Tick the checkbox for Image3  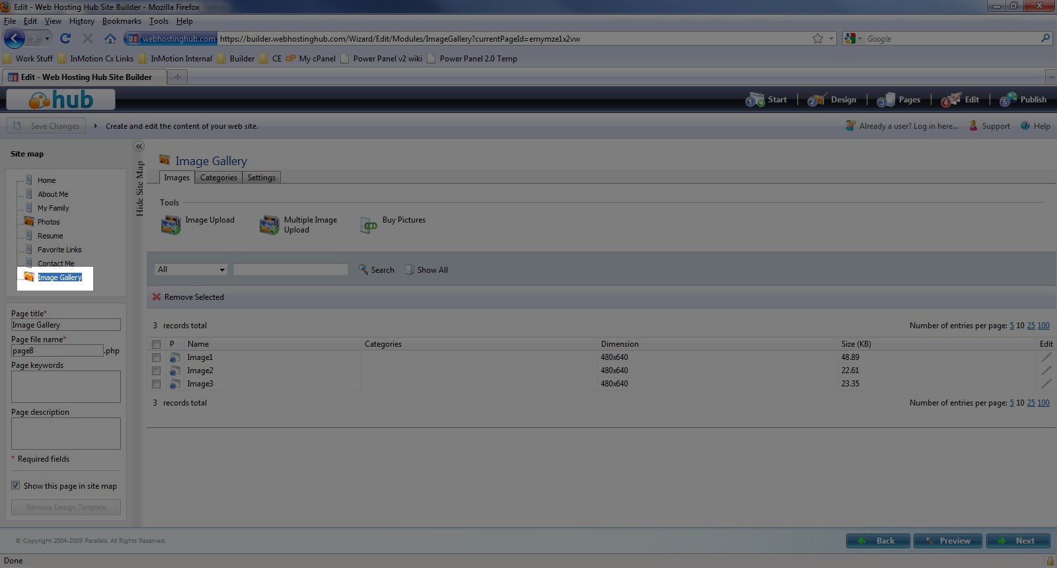click(x=157, y=384)
